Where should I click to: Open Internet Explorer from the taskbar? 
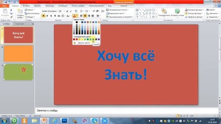[55, 121]
